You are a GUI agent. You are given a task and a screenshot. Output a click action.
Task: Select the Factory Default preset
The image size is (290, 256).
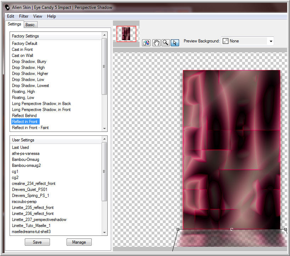24,43
